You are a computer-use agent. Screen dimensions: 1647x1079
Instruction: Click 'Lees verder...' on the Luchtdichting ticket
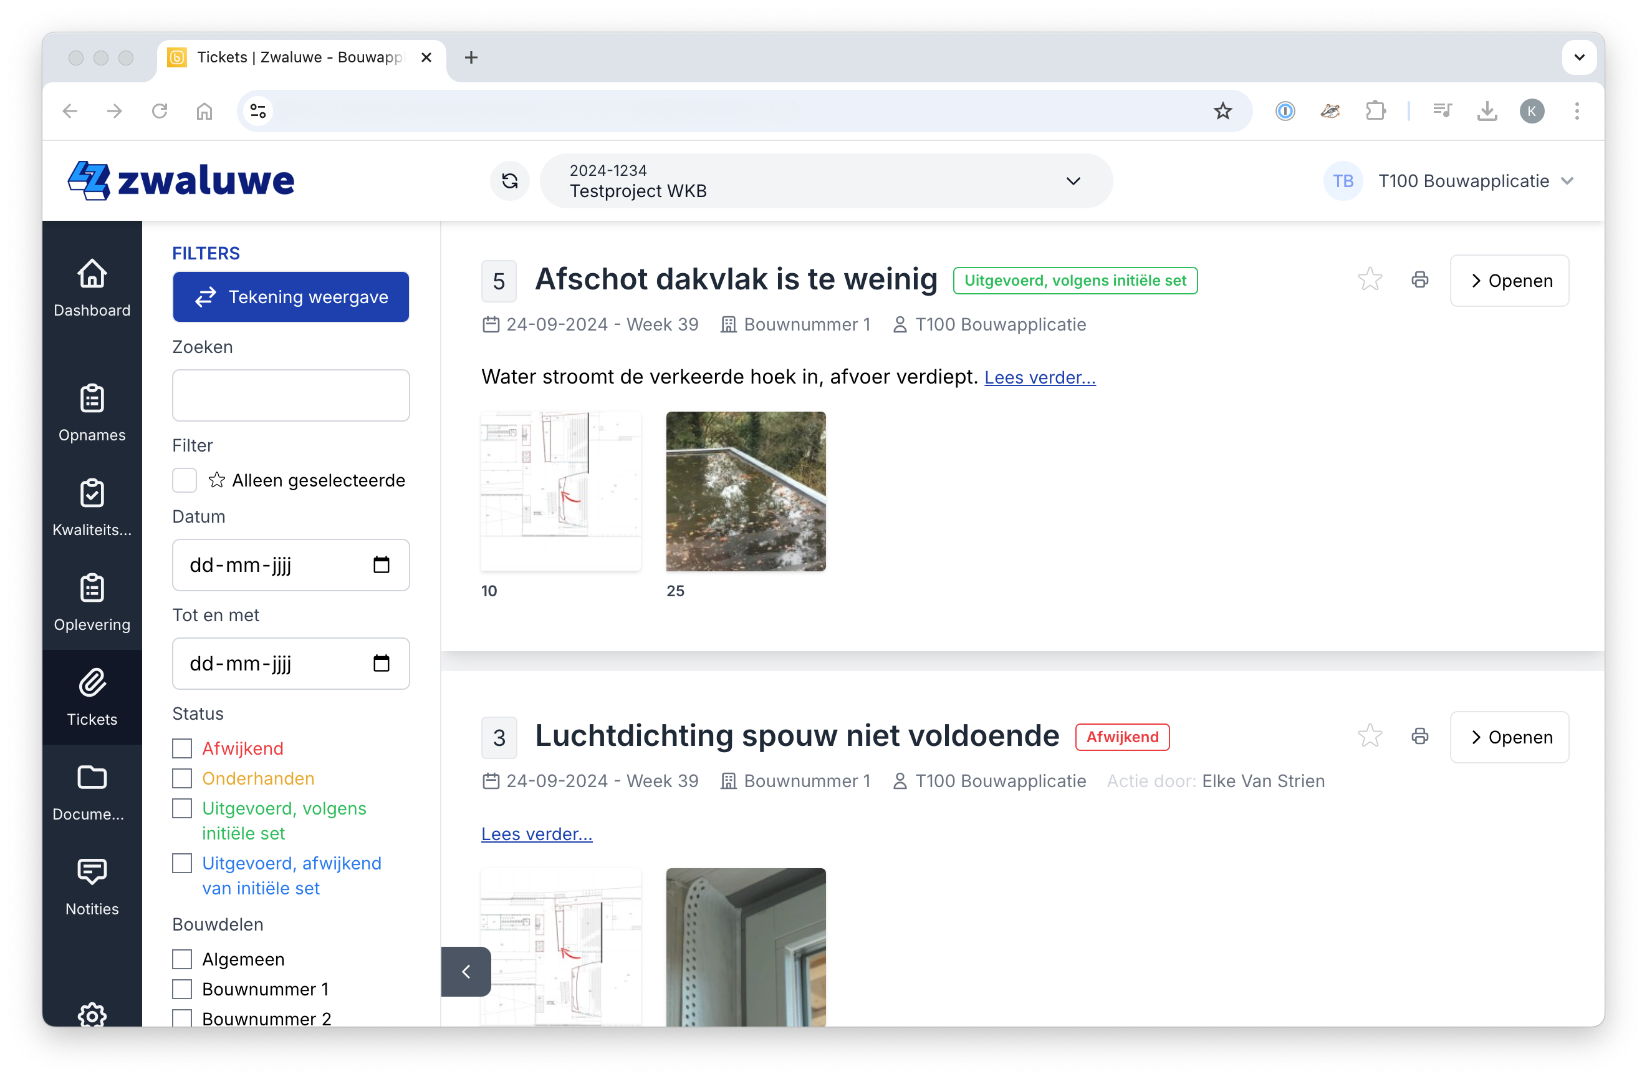536,834
